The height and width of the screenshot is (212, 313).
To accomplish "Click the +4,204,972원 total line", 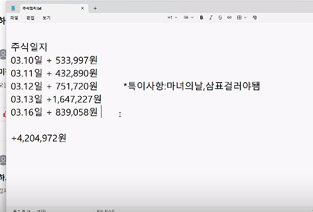I will (39, 138).
